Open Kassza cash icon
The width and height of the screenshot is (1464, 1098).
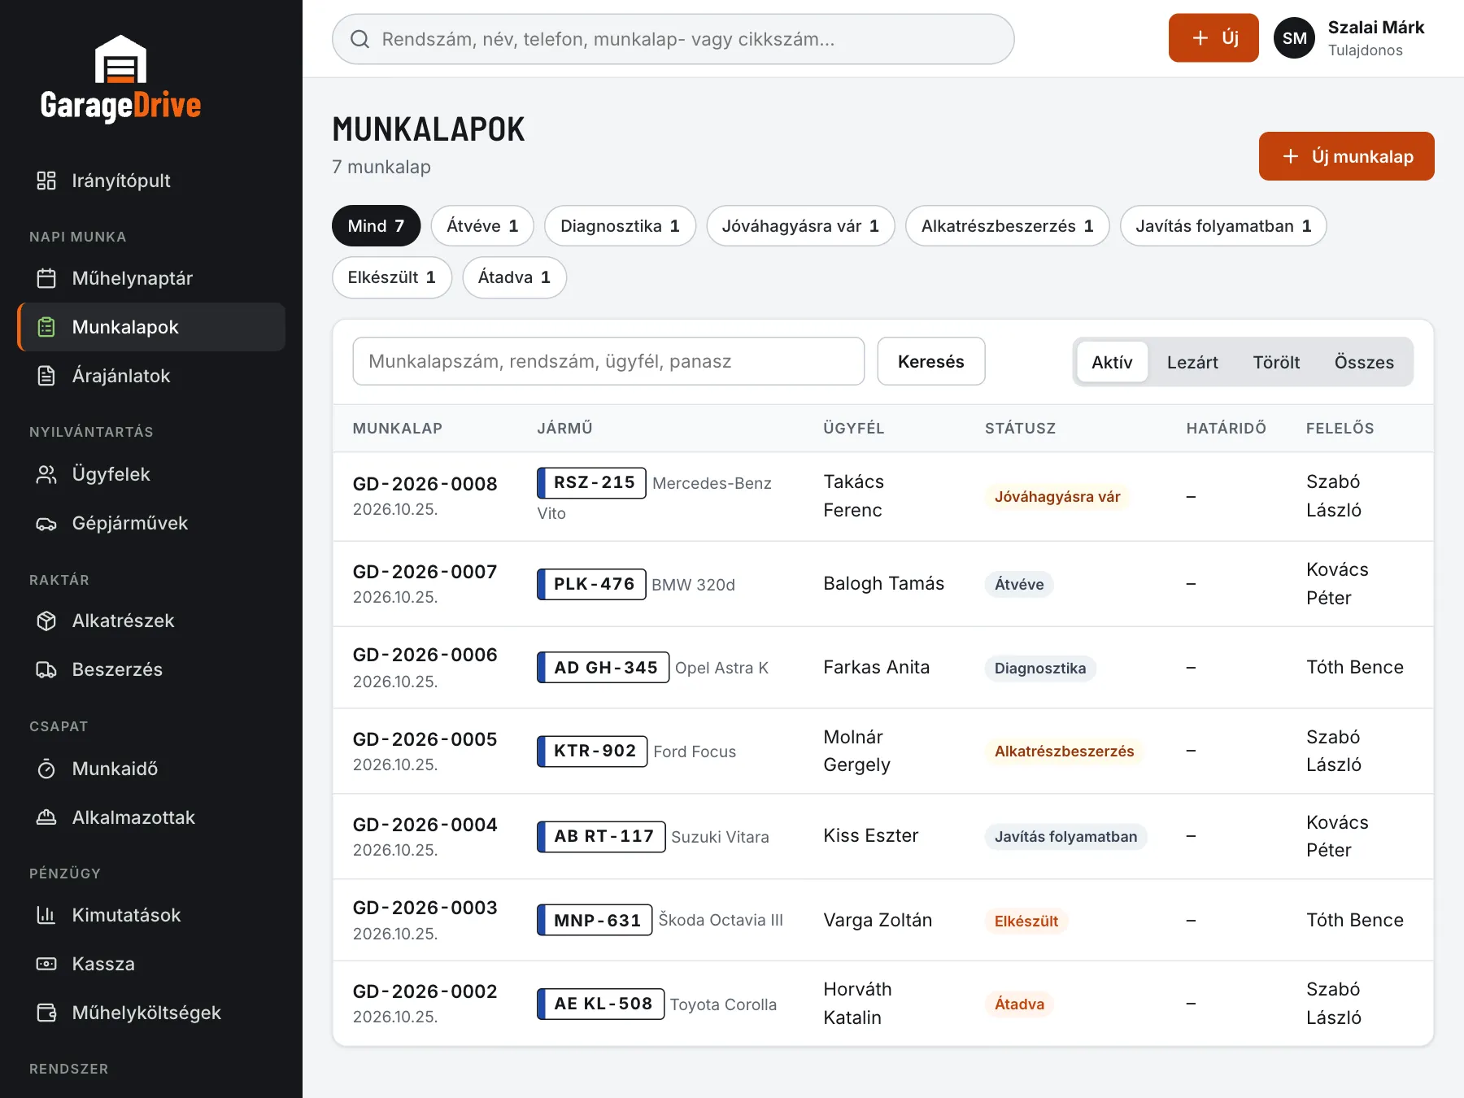point(46,964)
